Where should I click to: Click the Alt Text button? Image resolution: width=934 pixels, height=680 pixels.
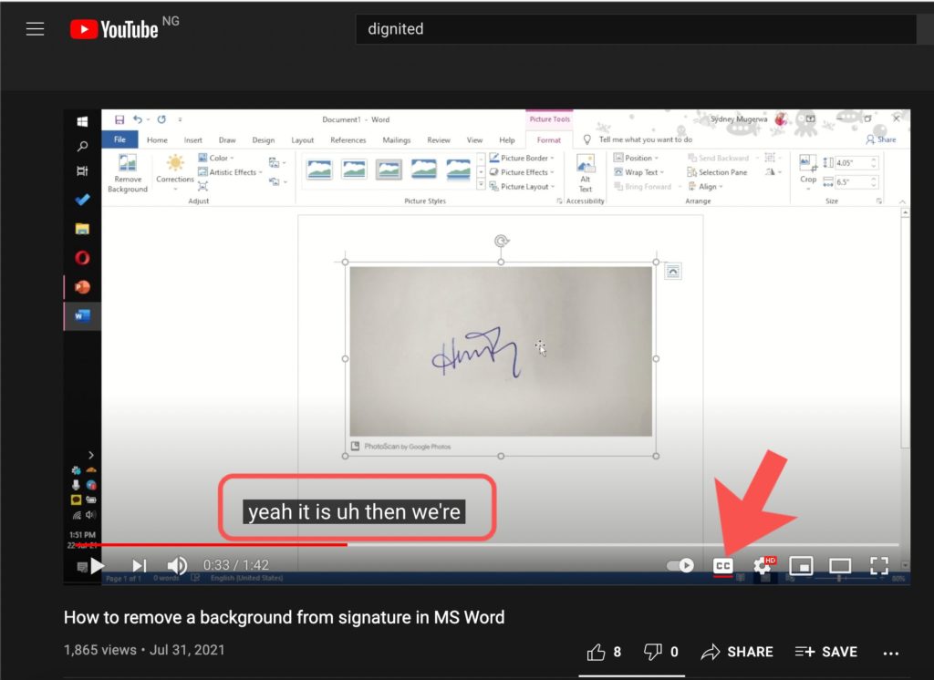586,173
